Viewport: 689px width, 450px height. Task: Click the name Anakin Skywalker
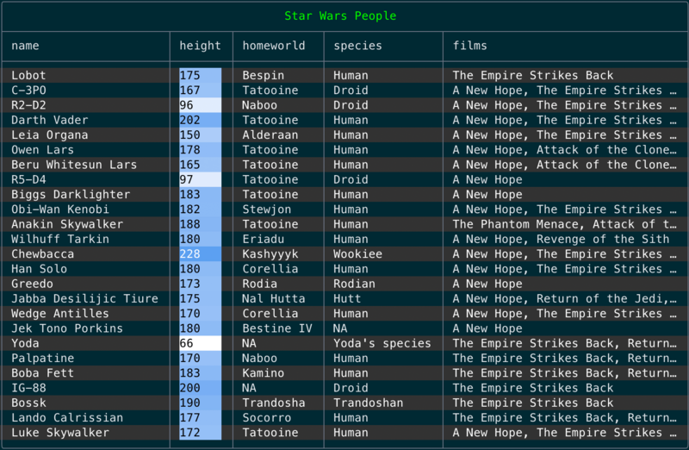click(67, 224)
